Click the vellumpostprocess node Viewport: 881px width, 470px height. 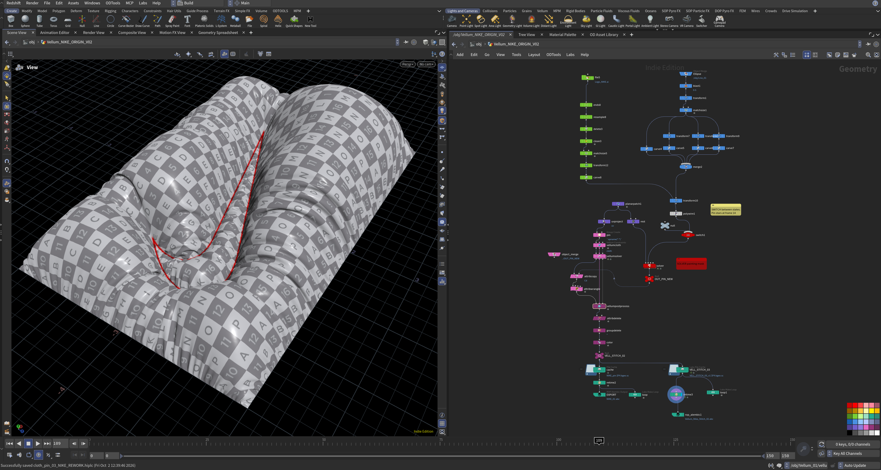(x=599, y=306)
